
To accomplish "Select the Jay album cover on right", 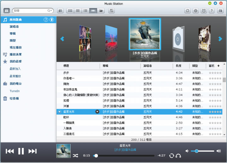I will pyautogui.click(x=204, y=38).
